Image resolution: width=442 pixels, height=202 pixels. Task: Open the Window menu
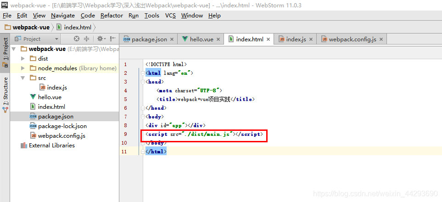point(192,16)
